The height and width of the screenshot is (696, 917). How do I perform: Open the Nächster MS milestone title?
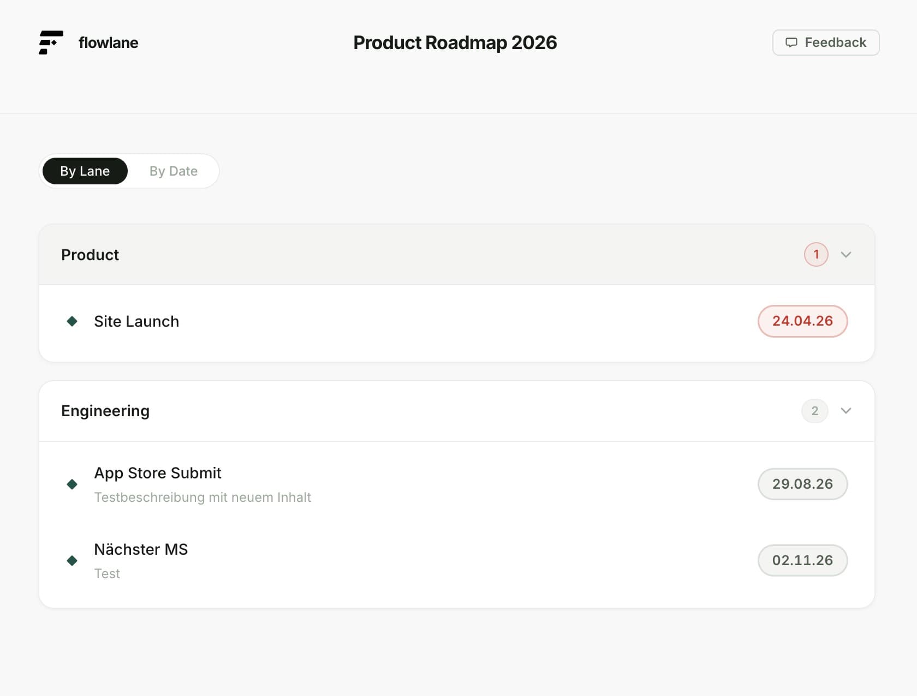pos(141,549)
